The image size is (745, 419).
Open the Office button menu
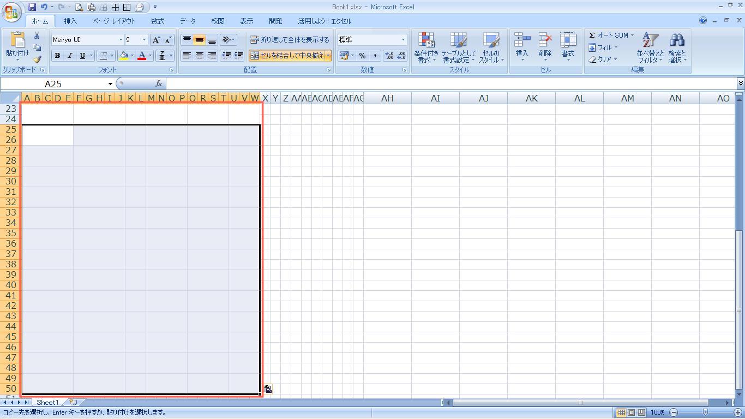click(11, 11)
